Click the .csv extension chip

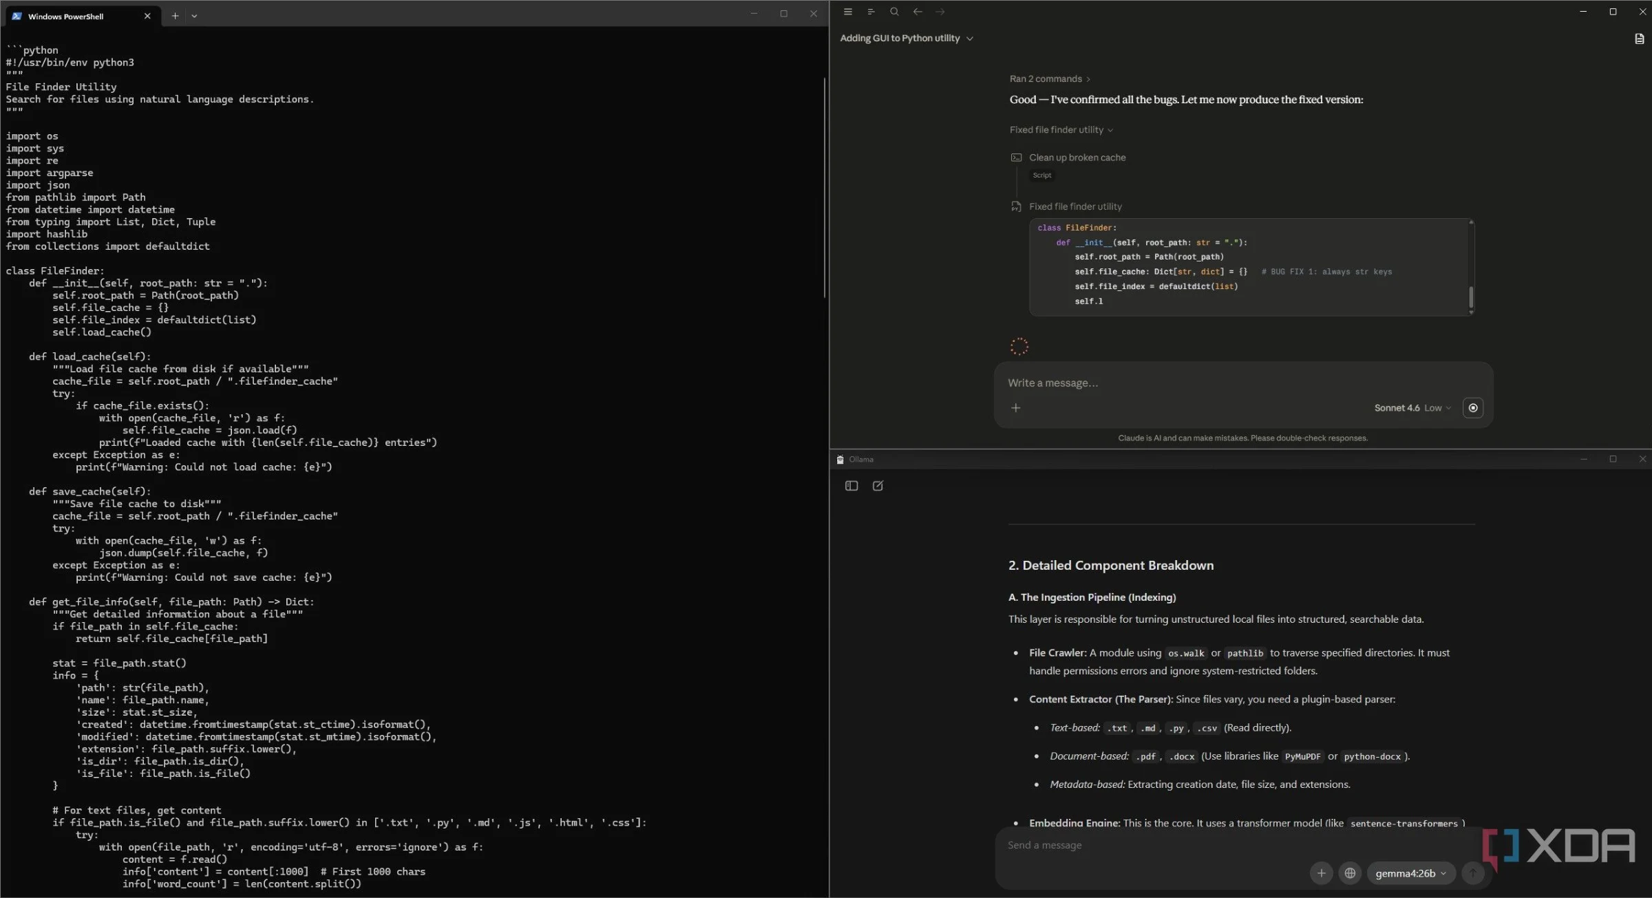pyautogui.click(x=1207, y=728)
